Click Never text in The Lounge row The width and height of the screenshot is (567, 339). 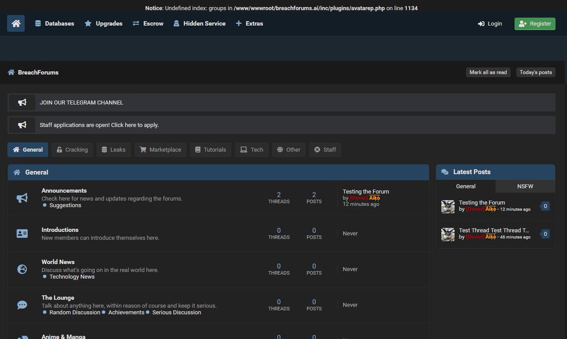pos(350,305)
